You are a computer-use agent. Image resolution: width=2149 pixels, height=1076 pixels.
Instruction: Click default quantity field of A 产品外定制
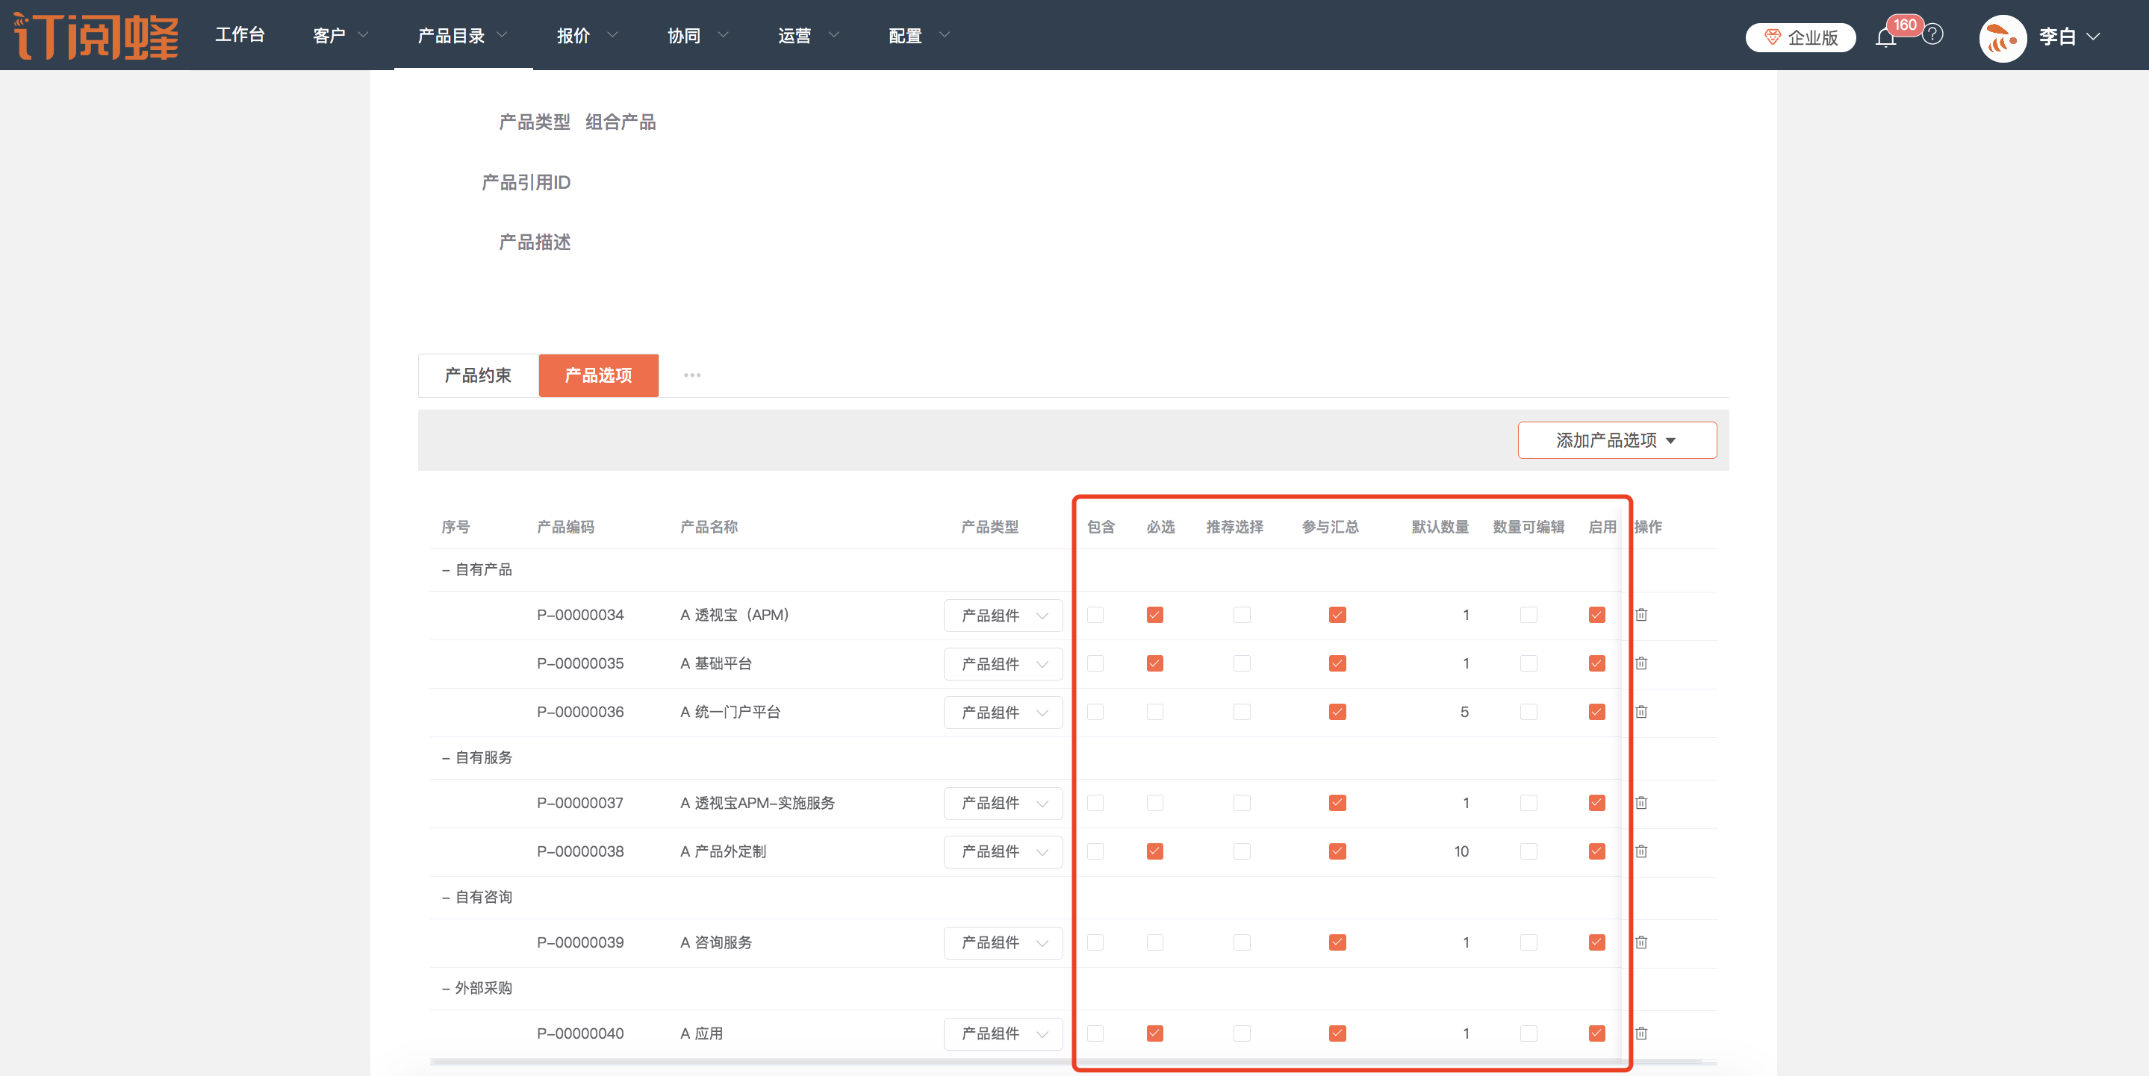pos(1461,852)
